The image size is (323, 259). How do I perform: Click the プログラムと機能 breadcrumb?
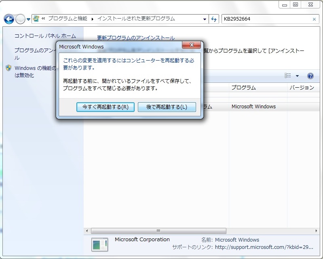point(68,19)
